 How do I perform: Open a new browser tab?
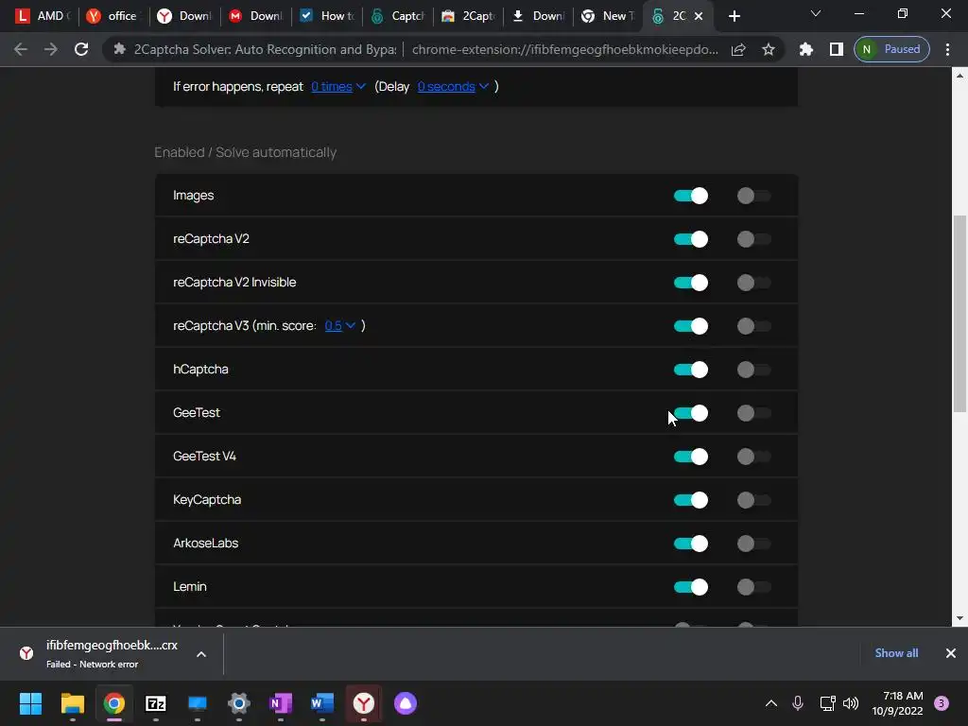pos(734,16)
